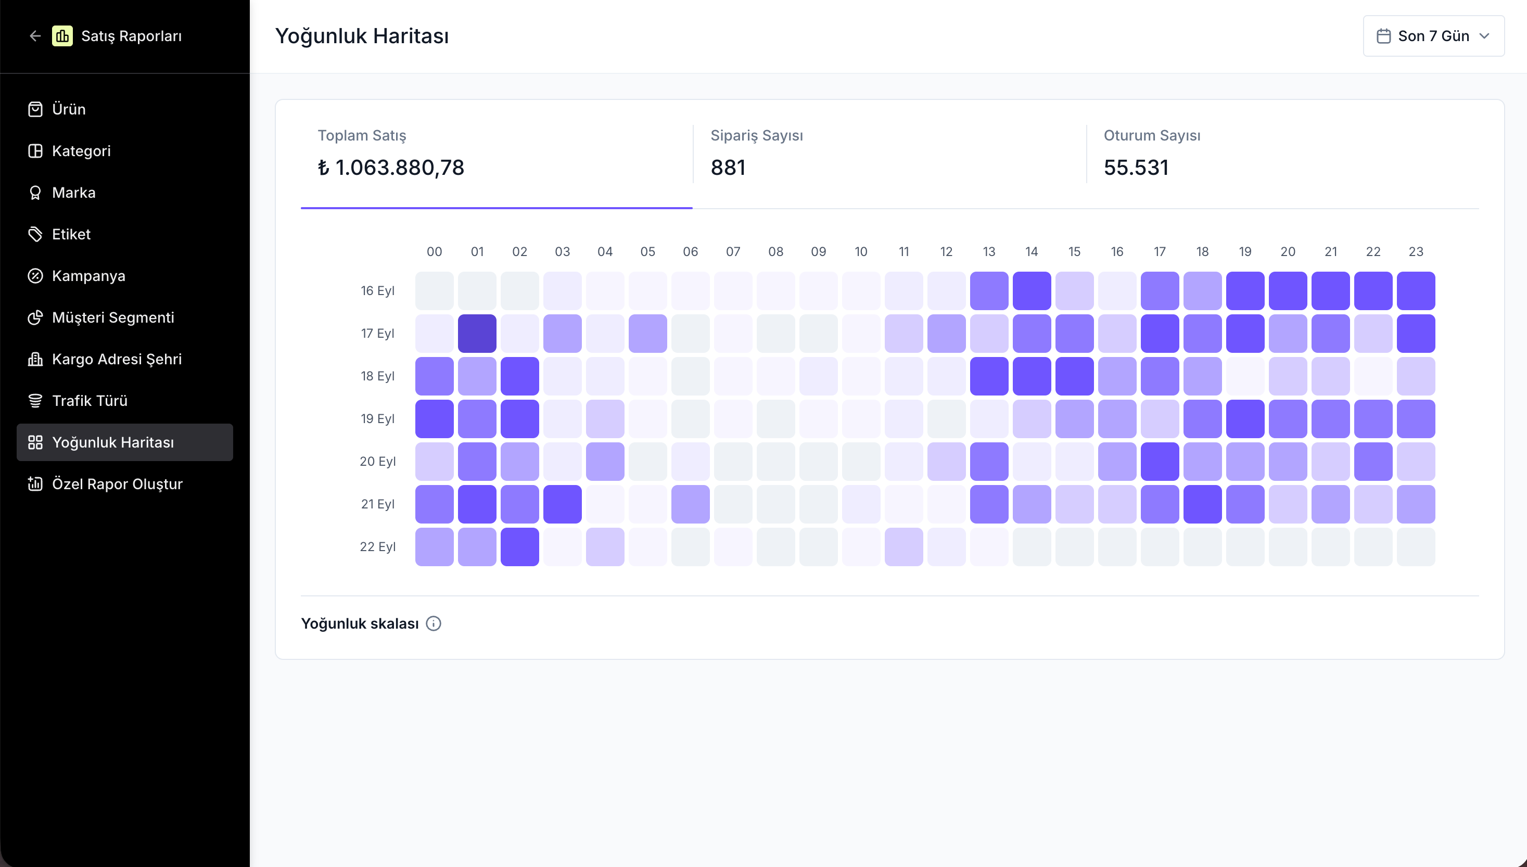
Task: Click the Trafik Türü sidebar entry
Action: 125,401
